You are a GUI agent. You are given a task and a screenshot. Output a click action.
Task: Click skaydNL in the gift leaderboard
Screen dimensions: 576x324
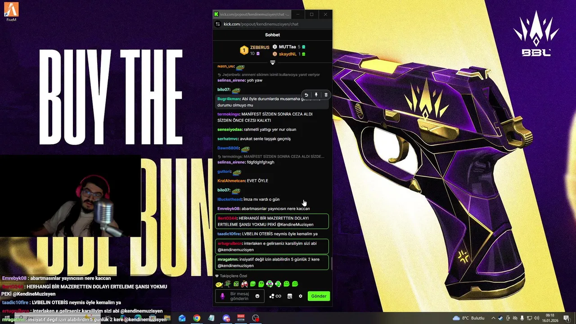[x=289, y=54]
